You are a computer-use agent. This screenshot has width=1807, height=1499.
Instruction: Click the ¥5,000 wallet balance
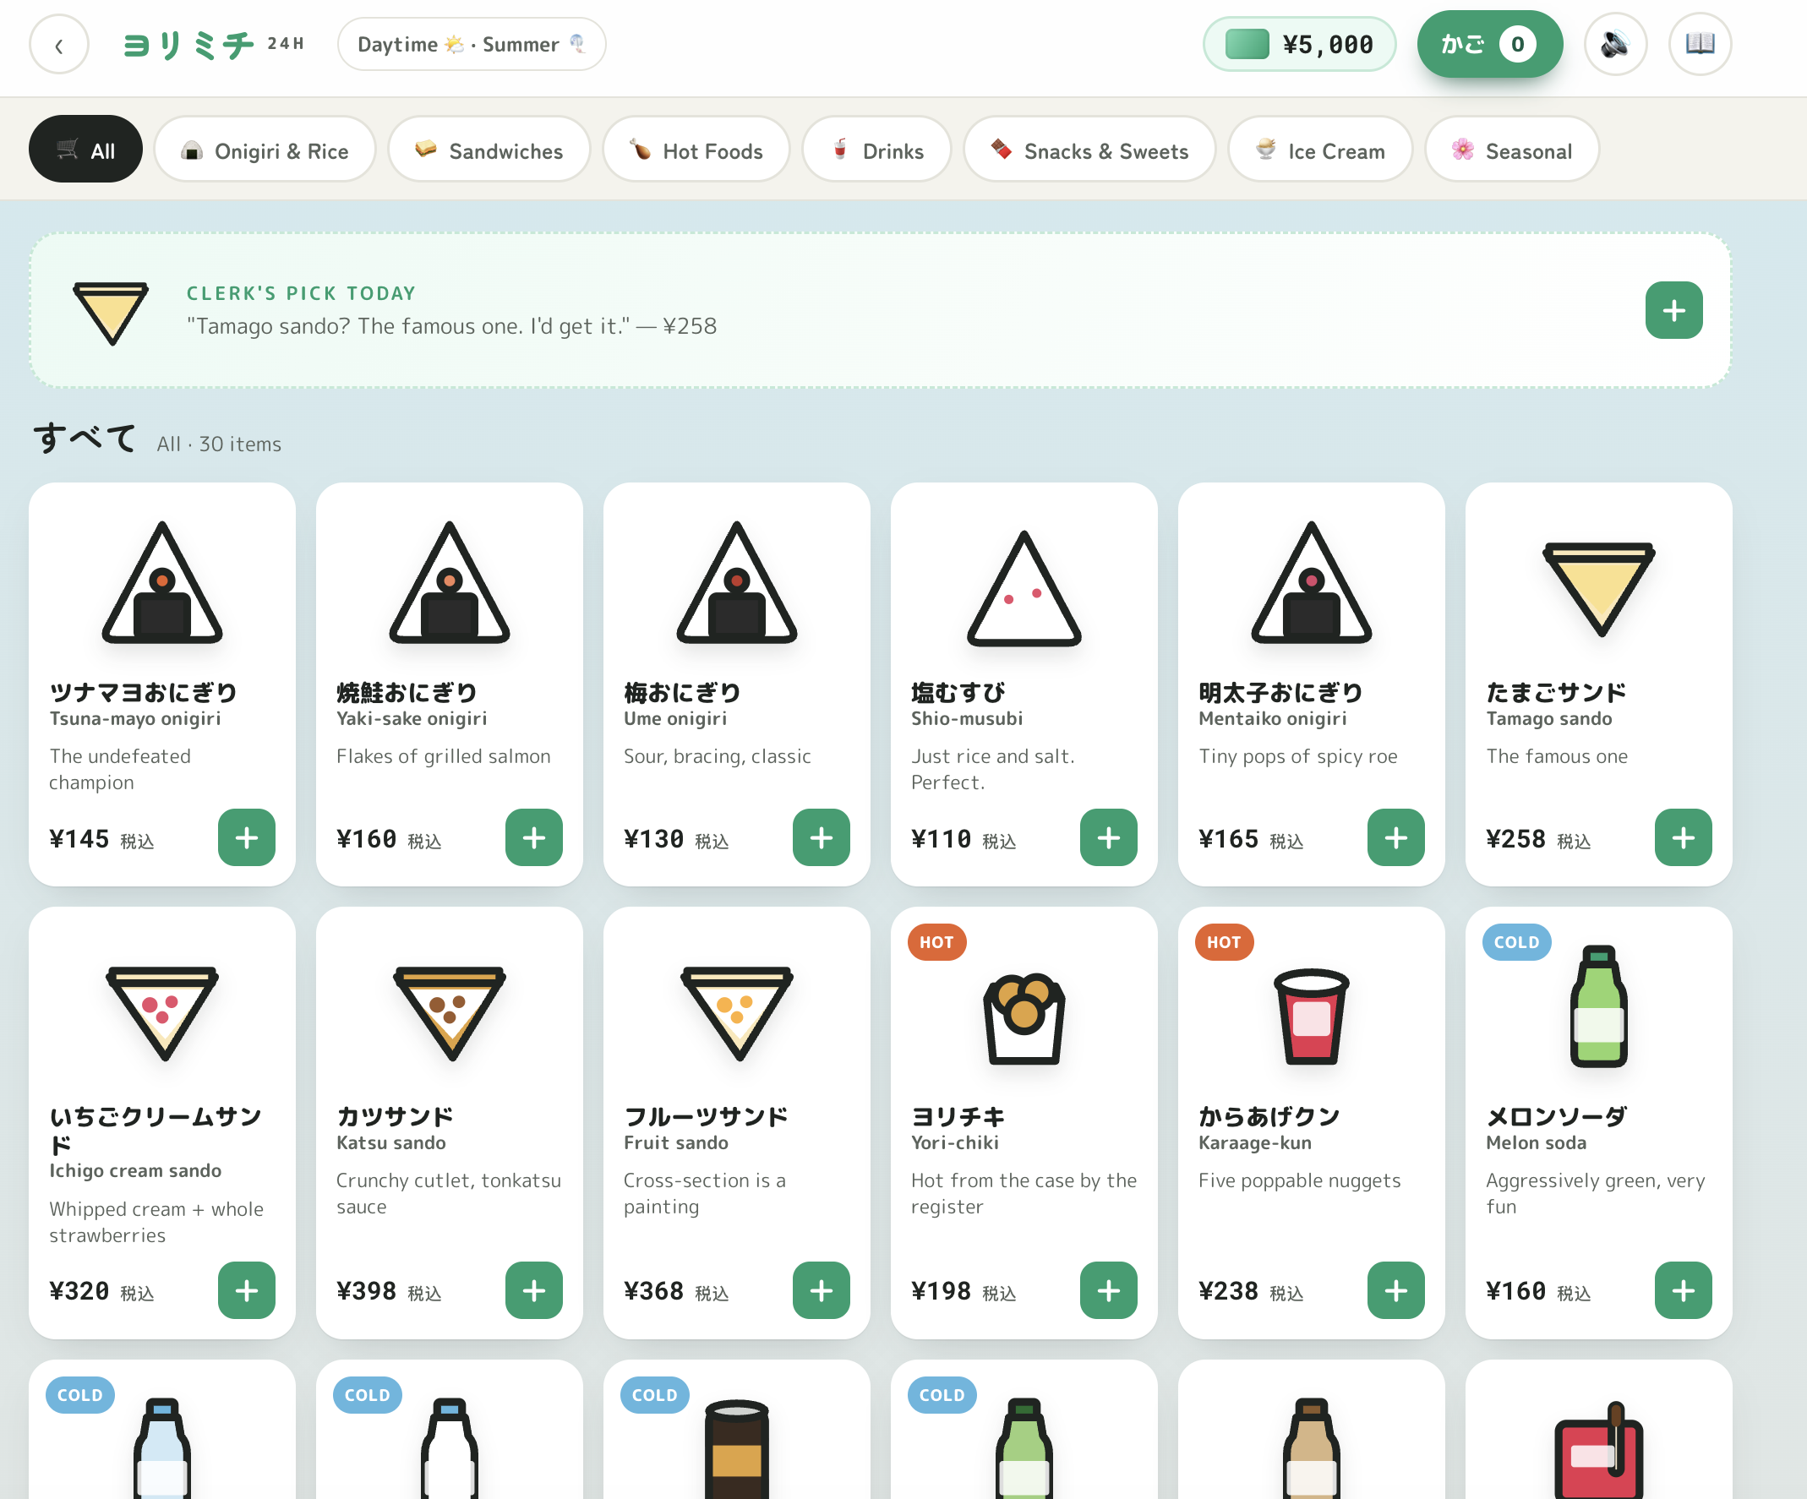(1299, 44)
